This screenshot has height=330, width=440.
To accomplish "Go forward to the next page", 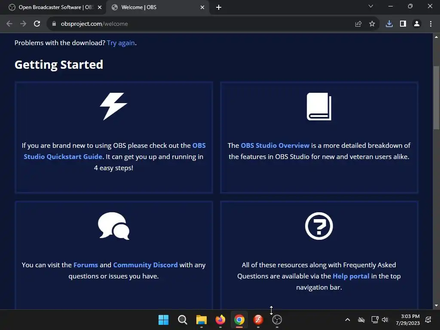I will tap(23, 24).
